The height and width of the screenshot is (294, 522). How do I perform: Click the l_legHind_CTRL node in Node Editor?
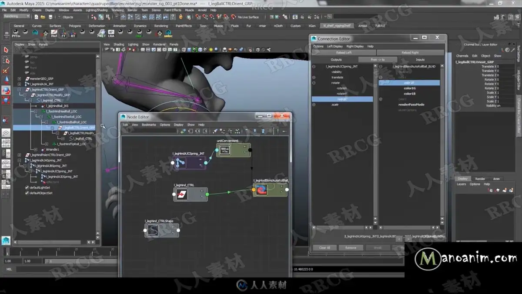click(190, 194)
